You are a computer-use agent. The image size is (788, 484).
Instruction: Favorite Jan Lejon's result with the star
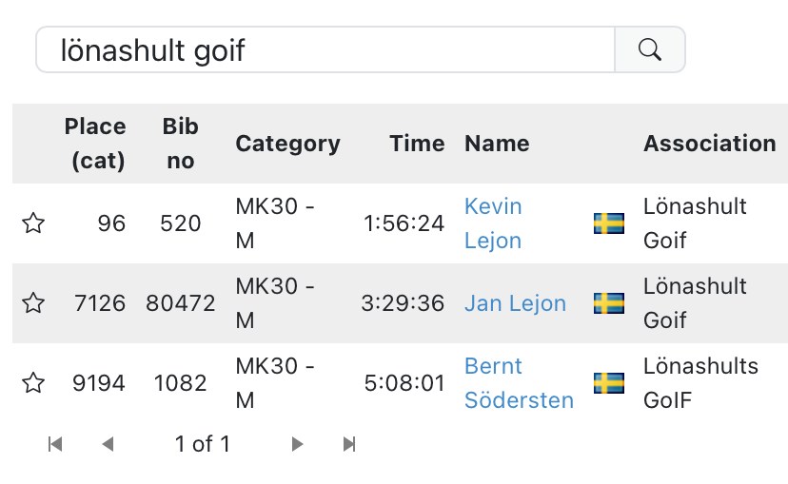pos(33,303)
